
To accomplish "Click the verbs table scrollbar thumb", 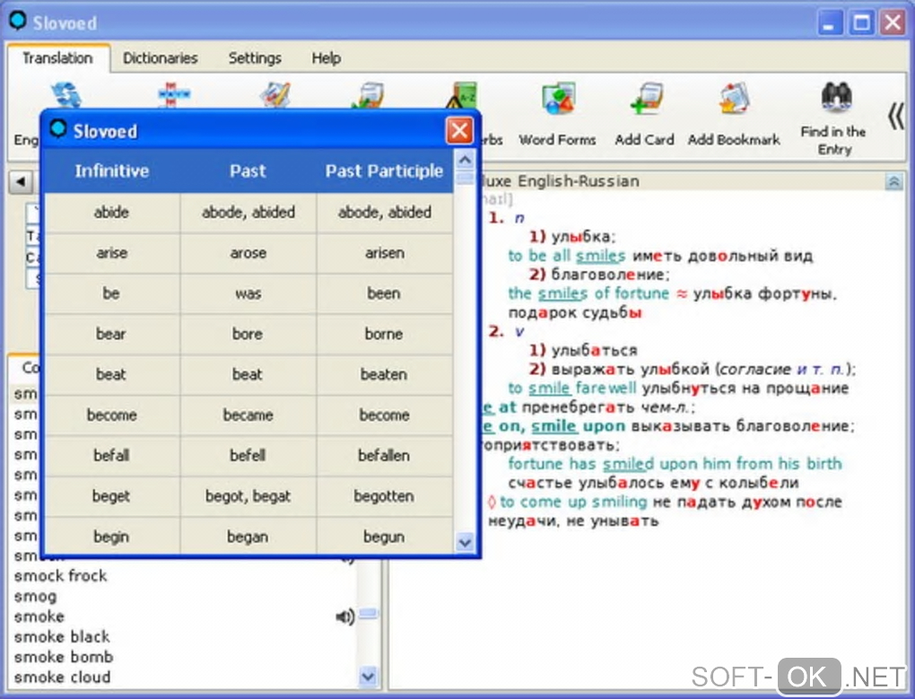I will click(x=465, y=178).
